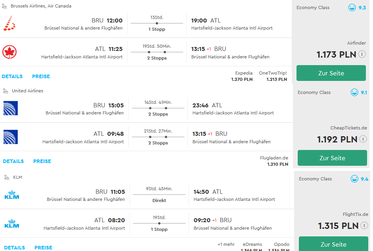Open info icon next to 1.173 PLN

[x=362, y=54]
